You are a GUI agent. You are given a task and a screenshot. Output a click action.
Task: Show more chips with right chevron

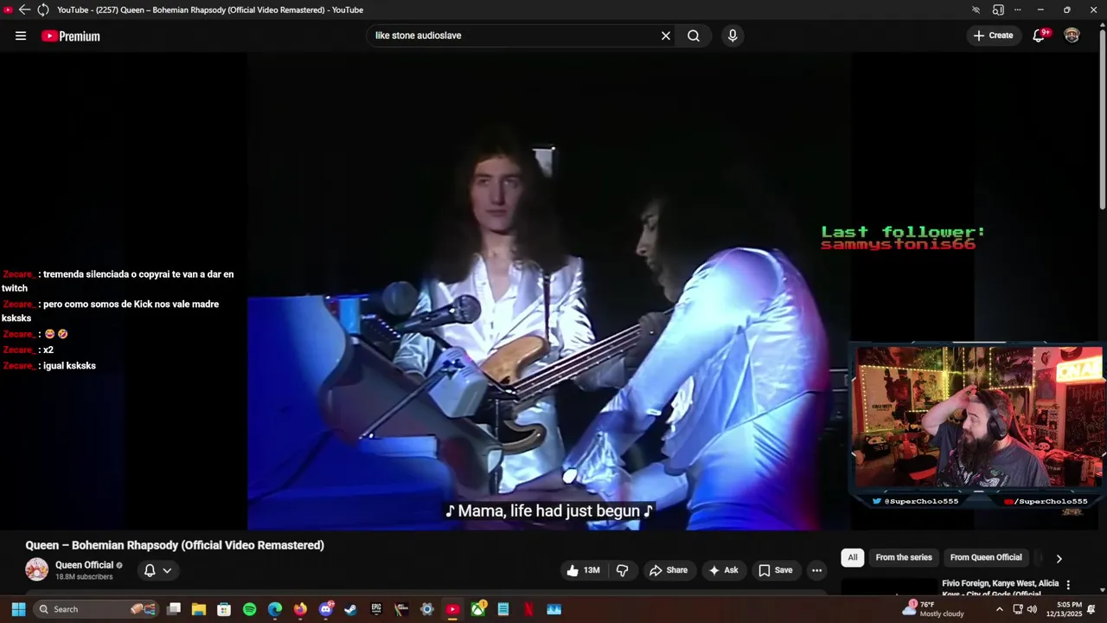point(1059,558)
